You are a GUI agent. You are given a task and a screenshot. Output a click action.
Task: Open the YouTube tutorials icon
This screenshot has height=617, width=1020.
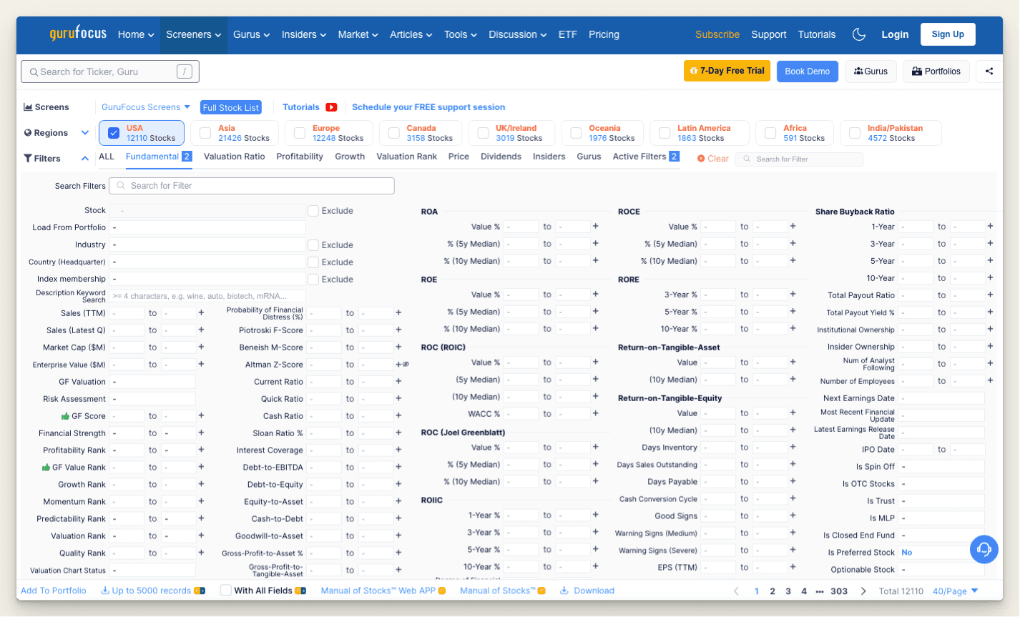tap(331, 107)
